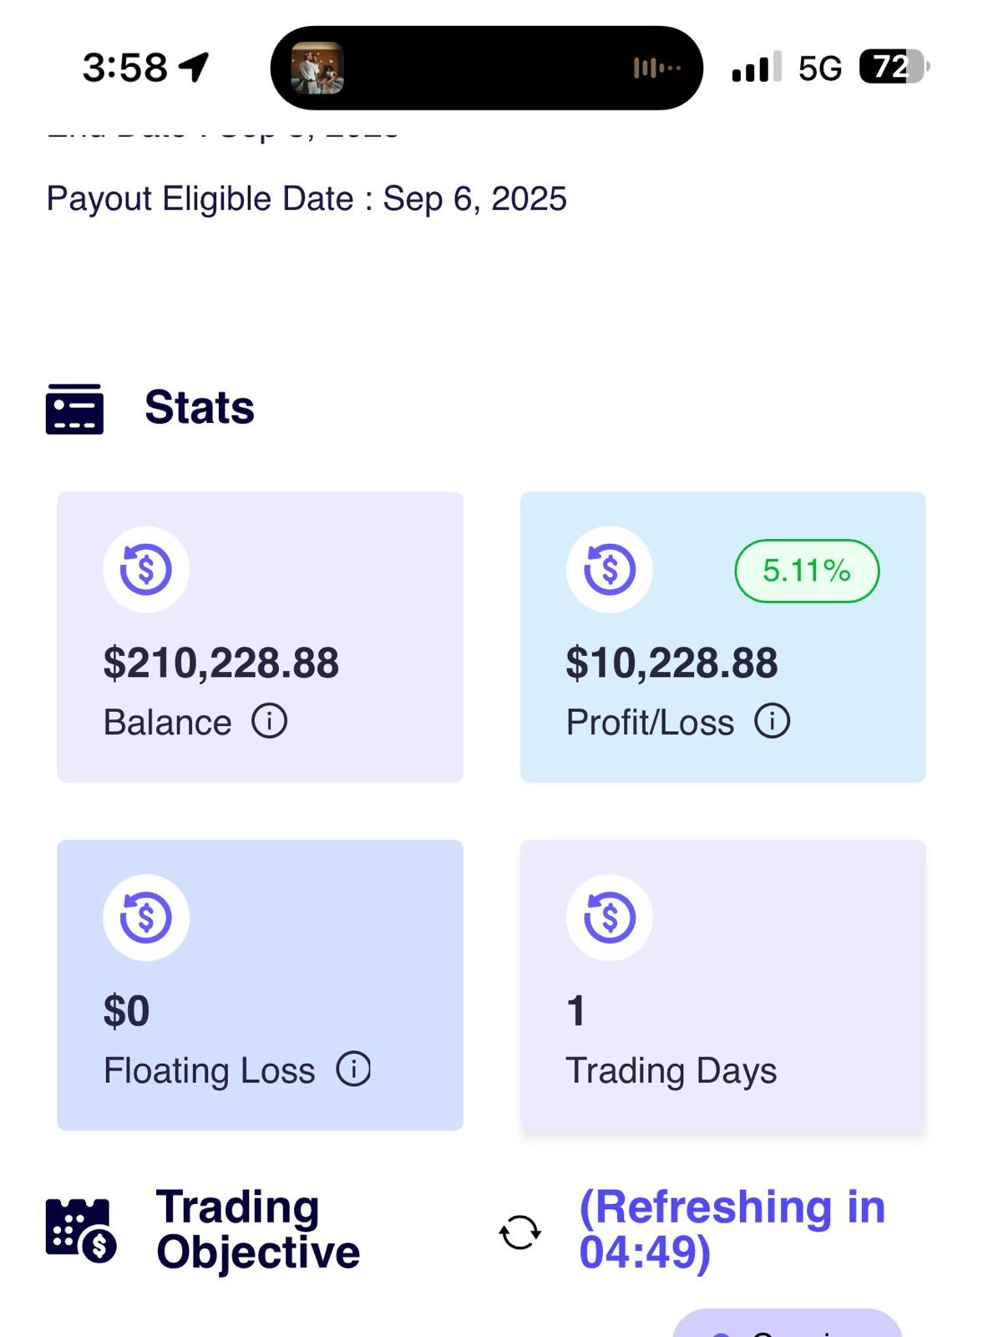Tap the Trading Objective calendar icon
The height and width of the screenshot is (1337, 983).
click(80, 1230)
